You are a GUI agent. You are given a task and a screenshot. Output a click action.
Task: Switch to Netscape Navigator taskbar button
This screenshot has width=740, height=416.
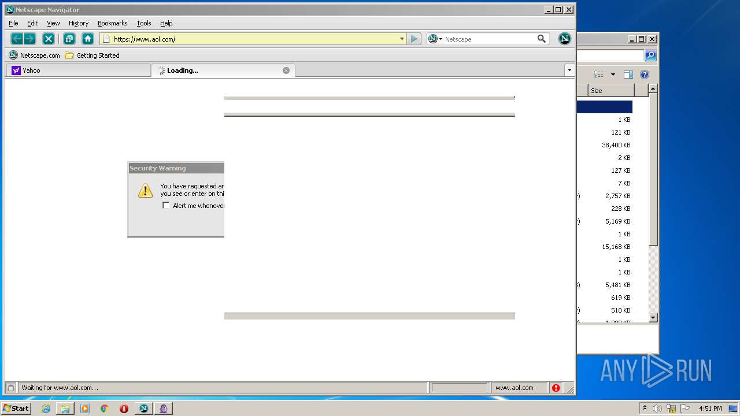143,408
